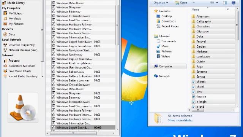Open Recent Places in Explorer
Viewport: 243px width, 137px height.
(x=167, y=26)
